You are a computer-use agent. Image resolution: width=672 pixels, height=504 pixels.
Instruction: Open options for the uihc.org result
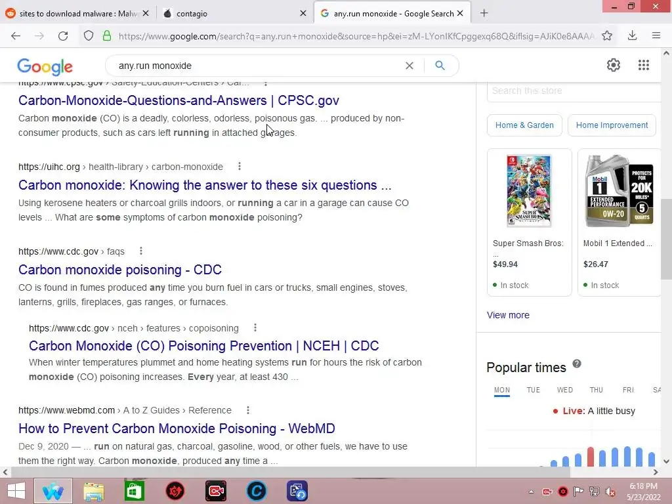[x=240, y=166]
